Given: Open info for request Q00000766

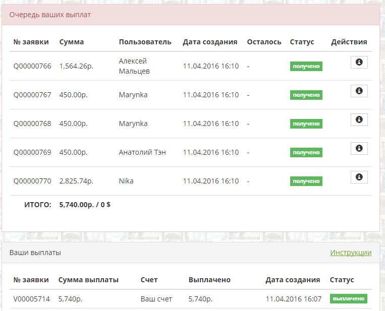Looking at the screenshot, I should coord(359,62).
